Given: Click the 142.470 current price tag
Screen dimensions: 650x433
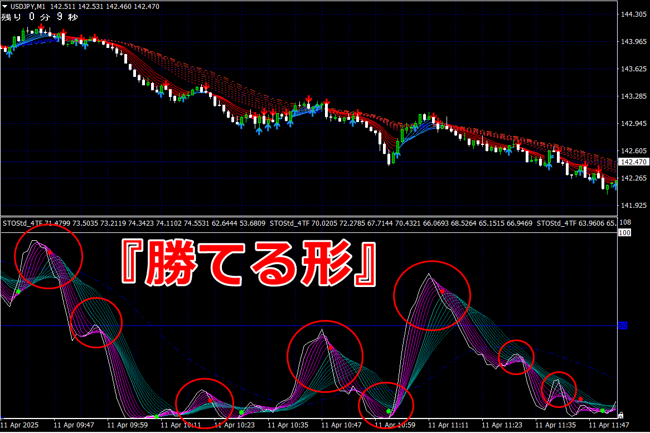Looking at the screenshot, I should (x=633, y=162).
